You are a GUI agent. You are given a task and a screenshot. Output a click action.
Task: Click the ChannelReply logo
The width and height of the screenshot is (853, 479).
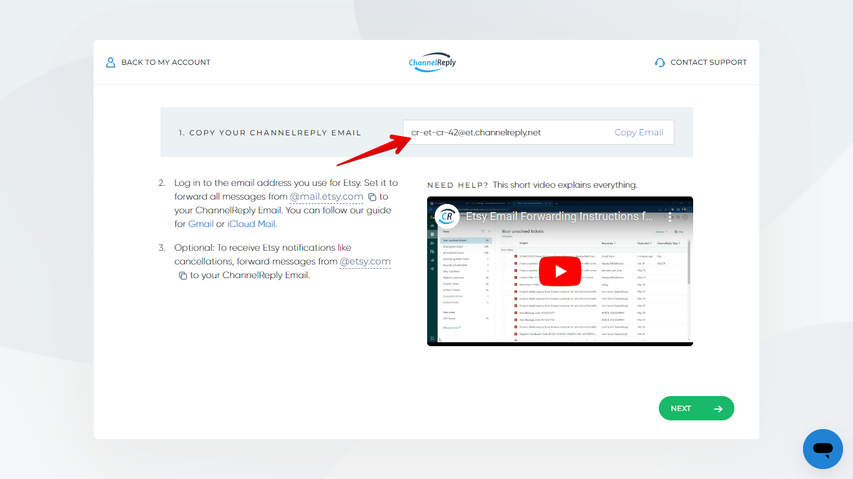pos(432,62)
